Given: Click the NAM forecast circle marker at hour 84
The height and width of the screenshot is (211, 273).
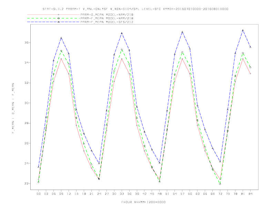Looking at the screenshot, I should tap(250, 67).
